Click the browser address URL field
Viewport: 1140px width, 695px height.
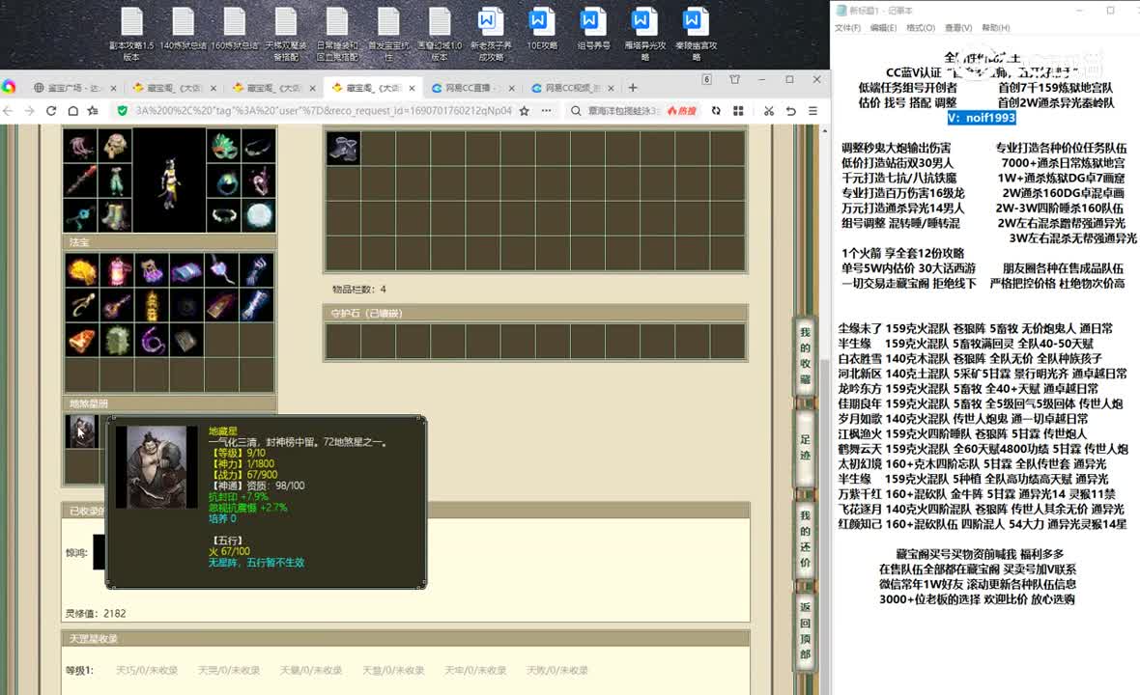click(324, 110)
